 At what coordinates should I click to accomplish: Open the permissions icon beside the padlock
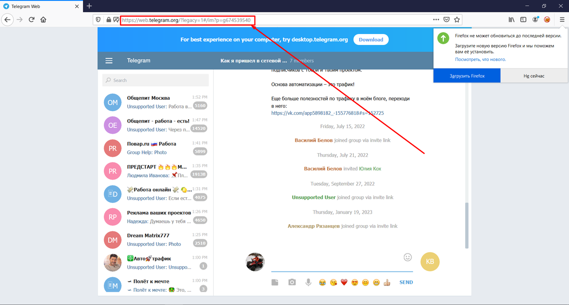click(x=116, y=20)
